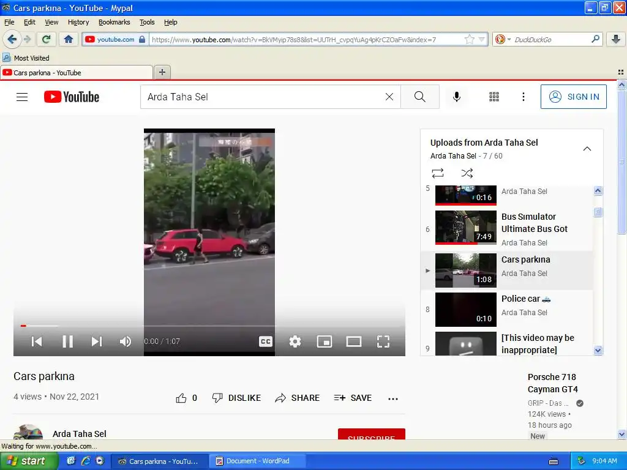Switch to miniplayer mode
This screenshot has height=470, width=627.
tap(325, 341)
